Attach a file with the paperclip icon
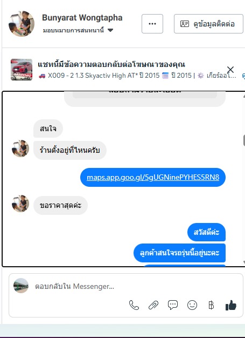The image size is (245, 338). (153, 305)
